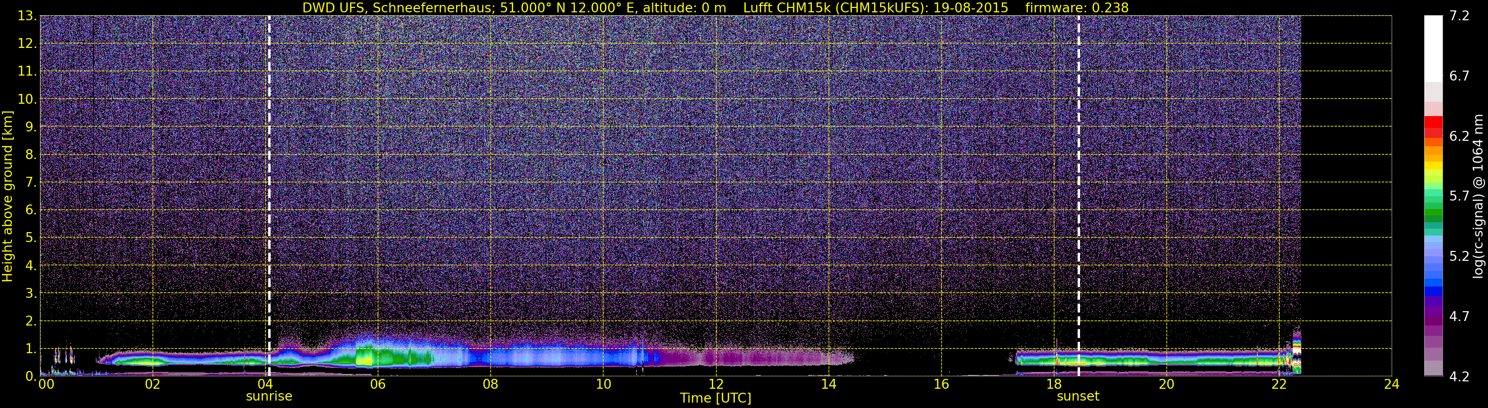The height and width of the screenshot is (408, 1488).
Task: Click the x-axis tick label '12'
Action: coord(716,384)
